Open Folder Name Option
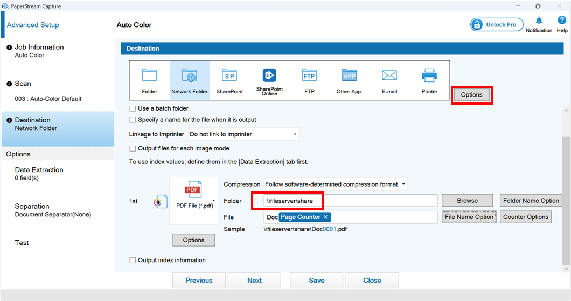 click(x=531, y=200)
